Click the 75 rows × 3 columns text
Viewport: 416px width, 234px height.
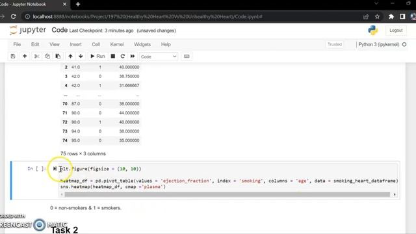pyautogui.click(x=83, y=153)
